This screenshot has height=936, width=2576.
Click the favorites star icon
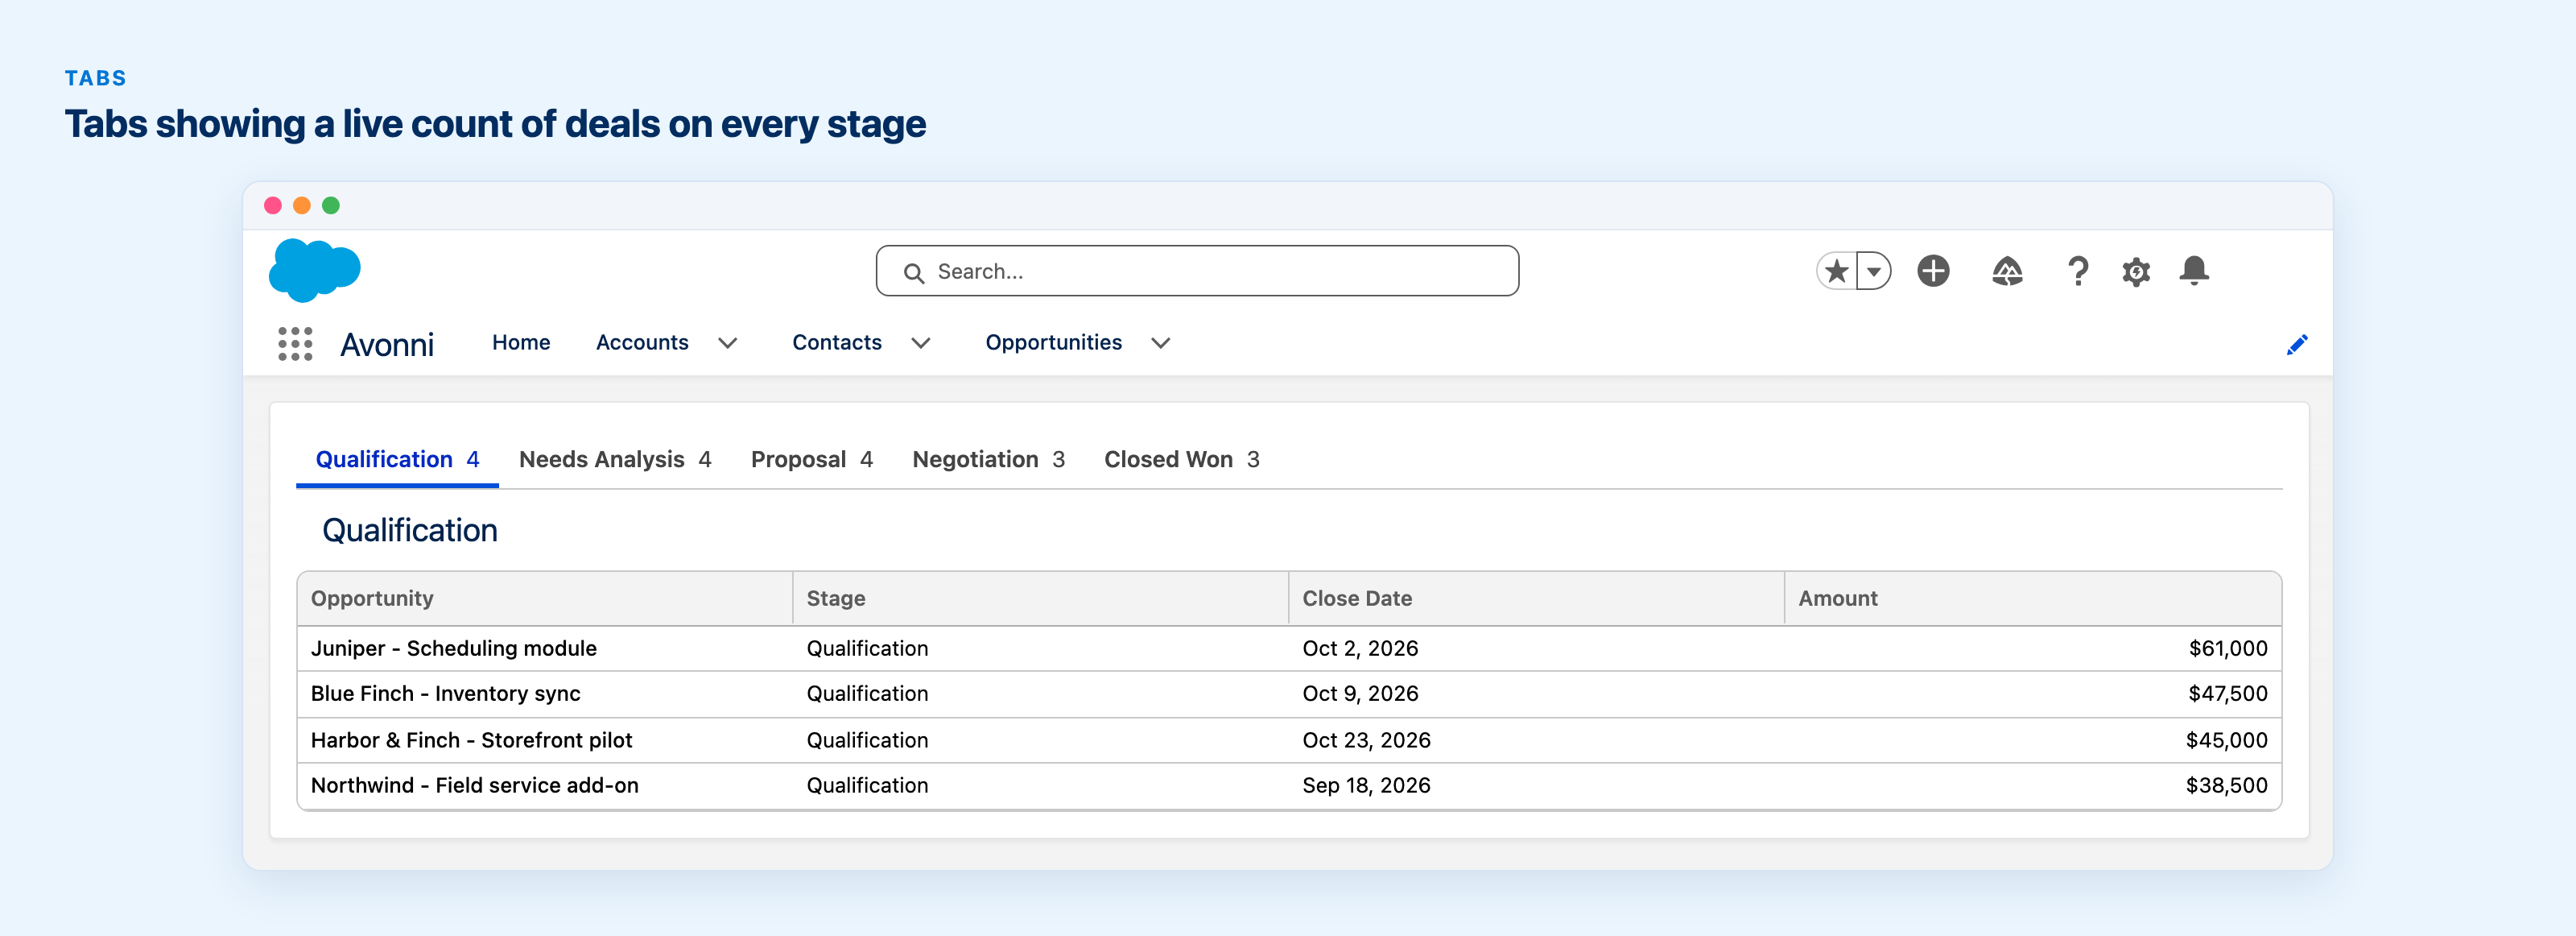(1837, 271)
